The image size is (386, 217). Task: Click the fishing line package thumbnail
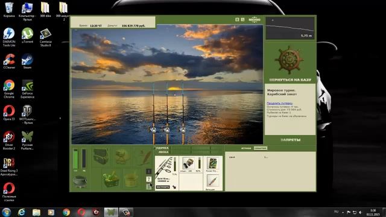[212, 163]
